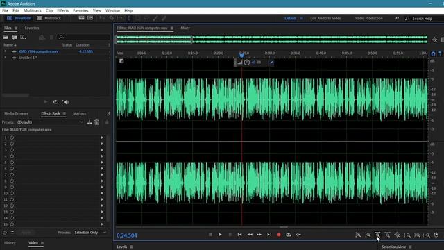Open effect menu arrow for slot 4

coord(102,156)
